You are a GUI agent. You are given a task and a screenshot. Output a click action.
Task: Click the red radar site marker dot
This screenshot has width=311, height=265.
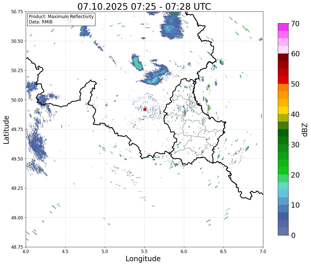[145, 109]
